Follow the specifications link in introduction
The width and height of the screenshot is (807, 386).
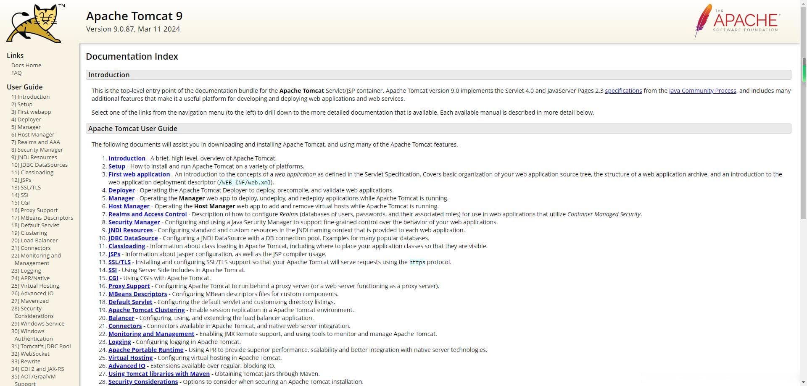coord(623,91)
